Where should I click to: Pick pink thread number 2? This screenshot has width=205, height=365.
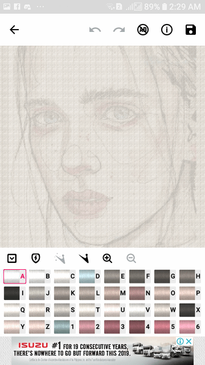90,327
